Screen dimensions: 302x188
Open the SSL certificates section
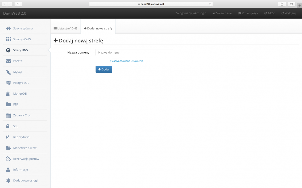[15, 126]
